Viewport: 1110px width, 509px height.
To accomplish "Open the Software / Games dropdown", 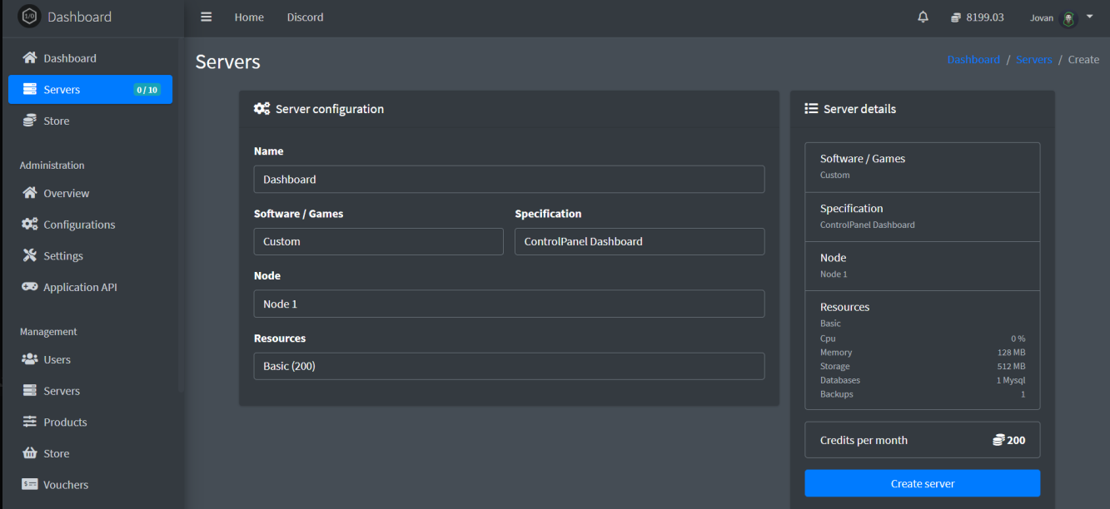I will click(378, 241).
